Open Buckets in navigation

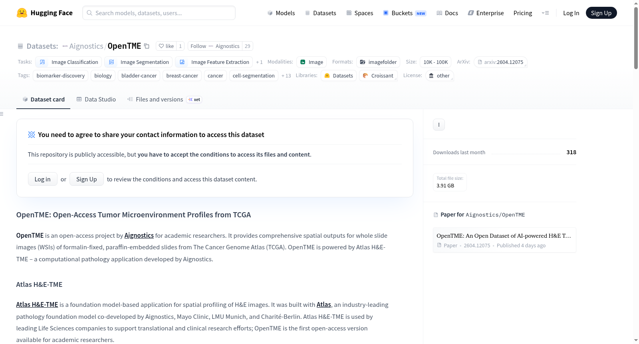404,13
